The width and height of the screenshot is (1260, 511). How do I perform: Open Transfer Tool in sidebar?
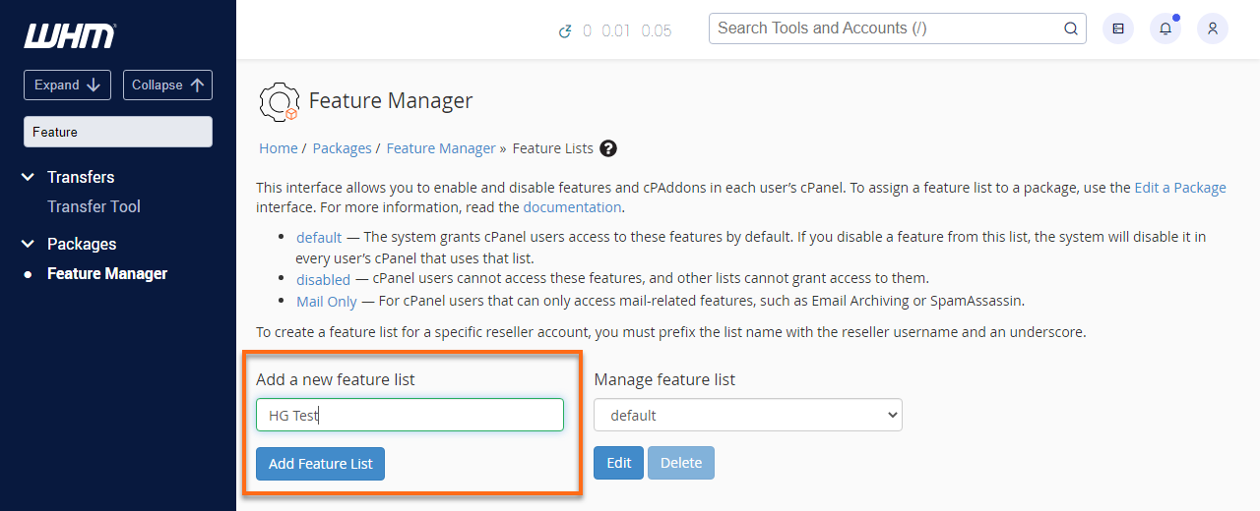(x=94, y=206)
